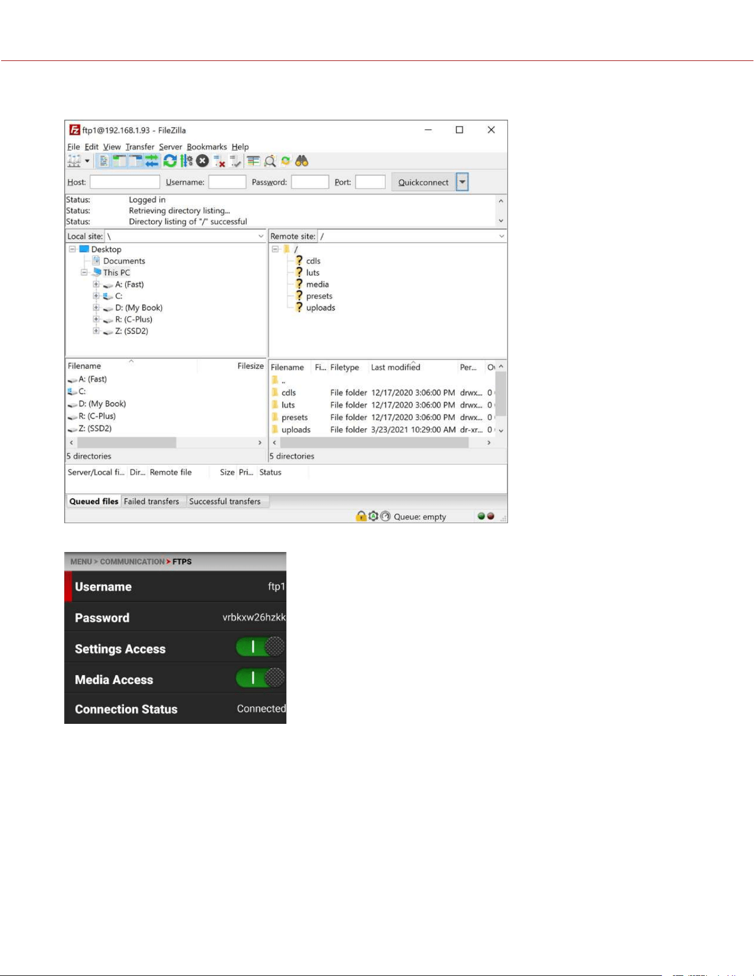
Task: Toggle Media Access switch
Action: (260, 677)
